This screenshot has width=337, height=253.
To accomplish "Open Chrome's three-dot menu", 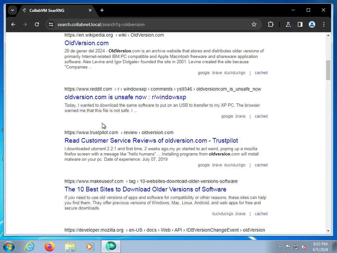I will click(324, 24).
